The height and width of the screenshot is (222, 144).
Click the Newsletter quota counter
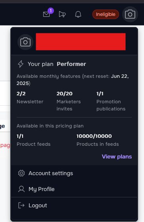point(21,94)
